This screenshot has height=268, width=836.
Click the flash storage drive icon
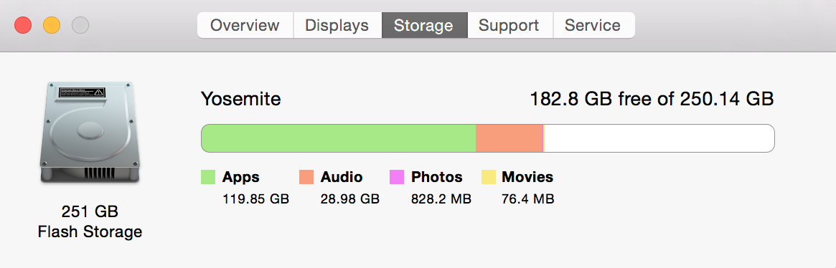[x=90, y=133]
